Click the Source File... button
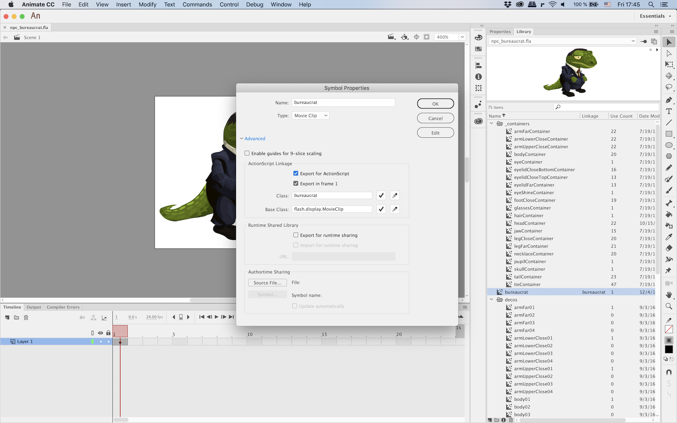 [267, 283]
